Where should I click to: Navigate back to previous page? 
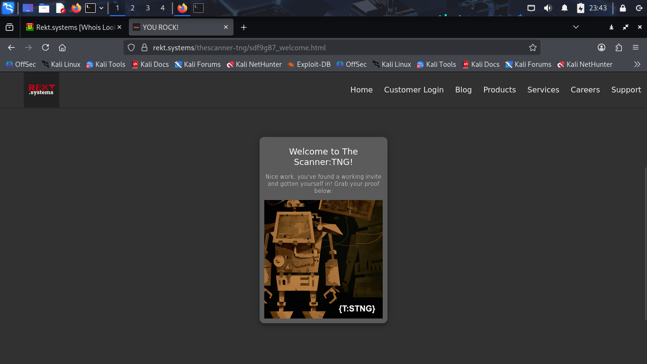click(11, 47)
